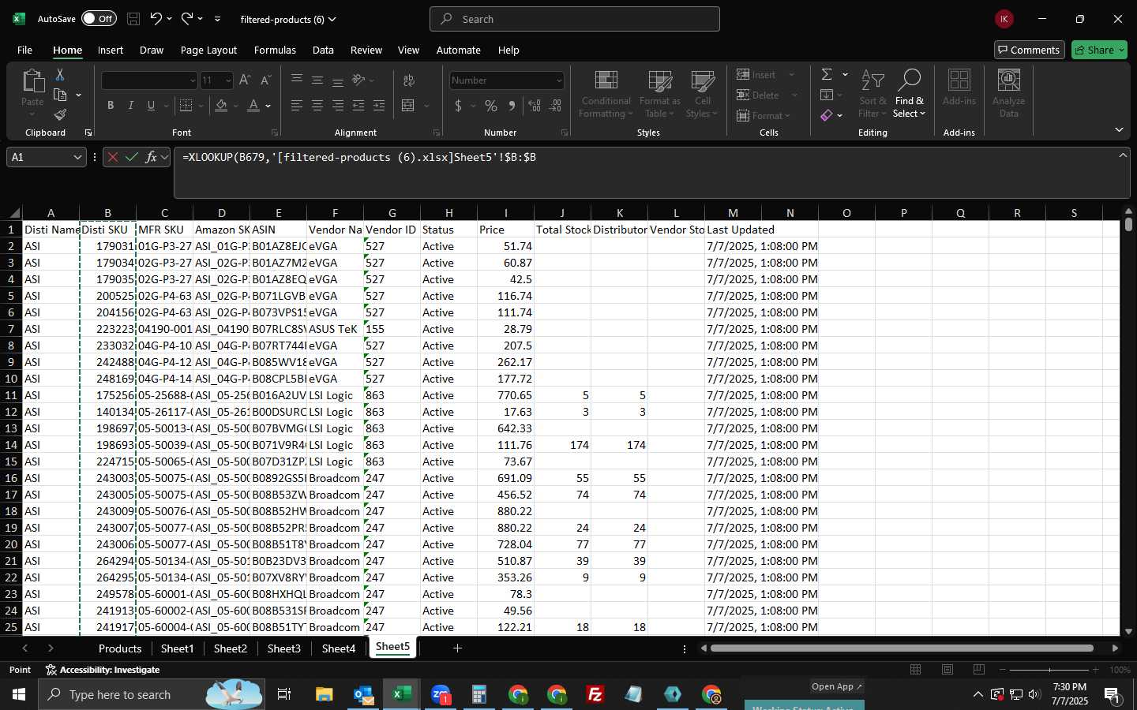Toggle Center horizontal alignment
Image resolution: width=1137 pixels, height=710 pixels.
point(317,105)
